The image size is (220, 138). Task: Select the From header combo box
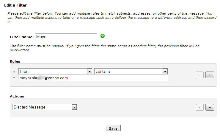(x=55, y=71)
